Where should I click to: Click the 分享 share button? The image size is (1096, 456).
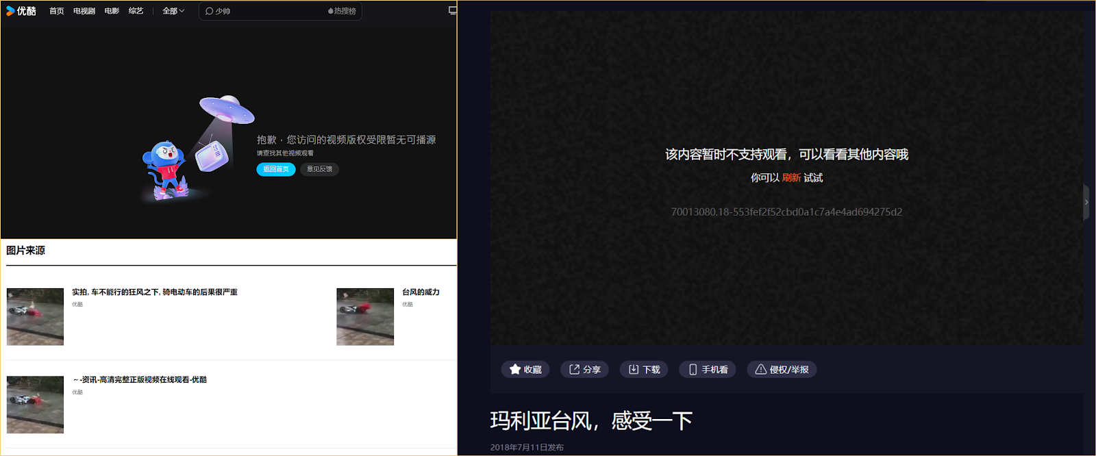coord(584,370)
